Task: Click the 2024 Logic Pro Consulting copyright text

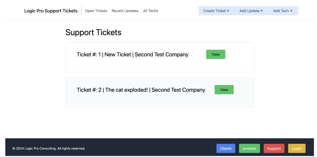Action: tap(49, 149)
